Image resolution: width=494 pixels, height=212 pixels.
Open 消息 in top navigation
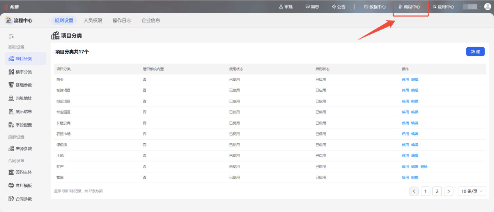pos(312,7)
